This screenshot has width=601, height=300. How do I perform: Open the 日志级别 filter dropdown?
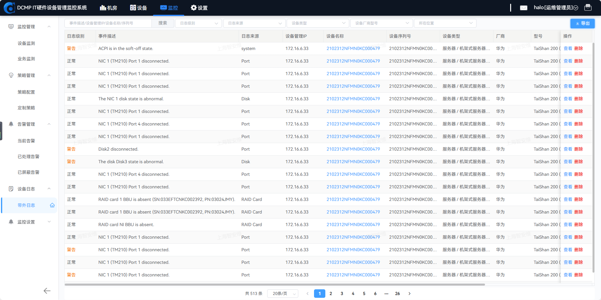(x=199, y=23)
